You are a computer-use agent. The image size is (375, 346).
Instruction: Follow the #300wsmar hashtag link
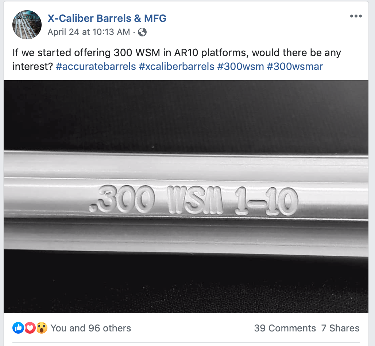(x=295, y=67)
